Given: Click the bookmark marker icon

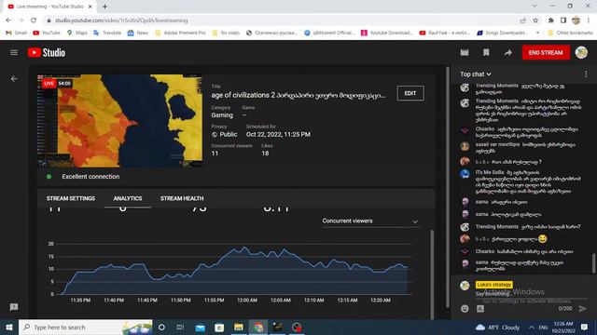Looking at the screenshot, I should pyautogui.click(x=486, y=52).
